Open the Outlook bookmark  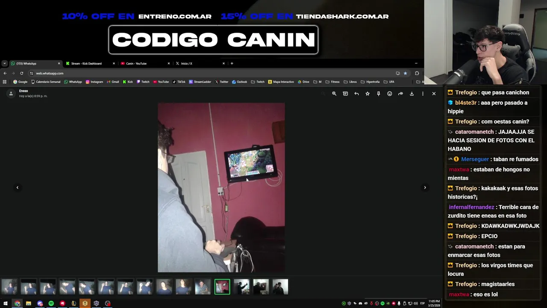[x=239, y=82]
